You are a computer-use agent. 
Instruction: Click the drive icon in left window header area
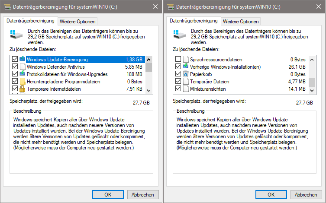[x=16, y=34]
